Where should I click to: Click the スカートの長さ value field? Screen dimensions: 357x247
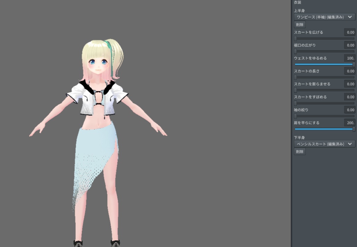(350, 71)
